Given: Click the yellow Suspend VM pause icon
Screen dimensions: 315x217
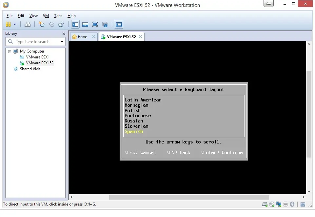Looking at the screenshot, I should tap(8, 24).
